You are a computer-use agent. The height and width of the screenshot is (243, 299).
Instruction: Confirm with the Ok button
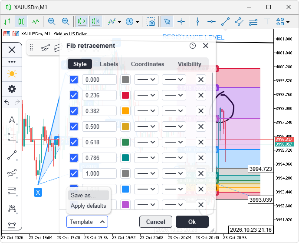192,222
